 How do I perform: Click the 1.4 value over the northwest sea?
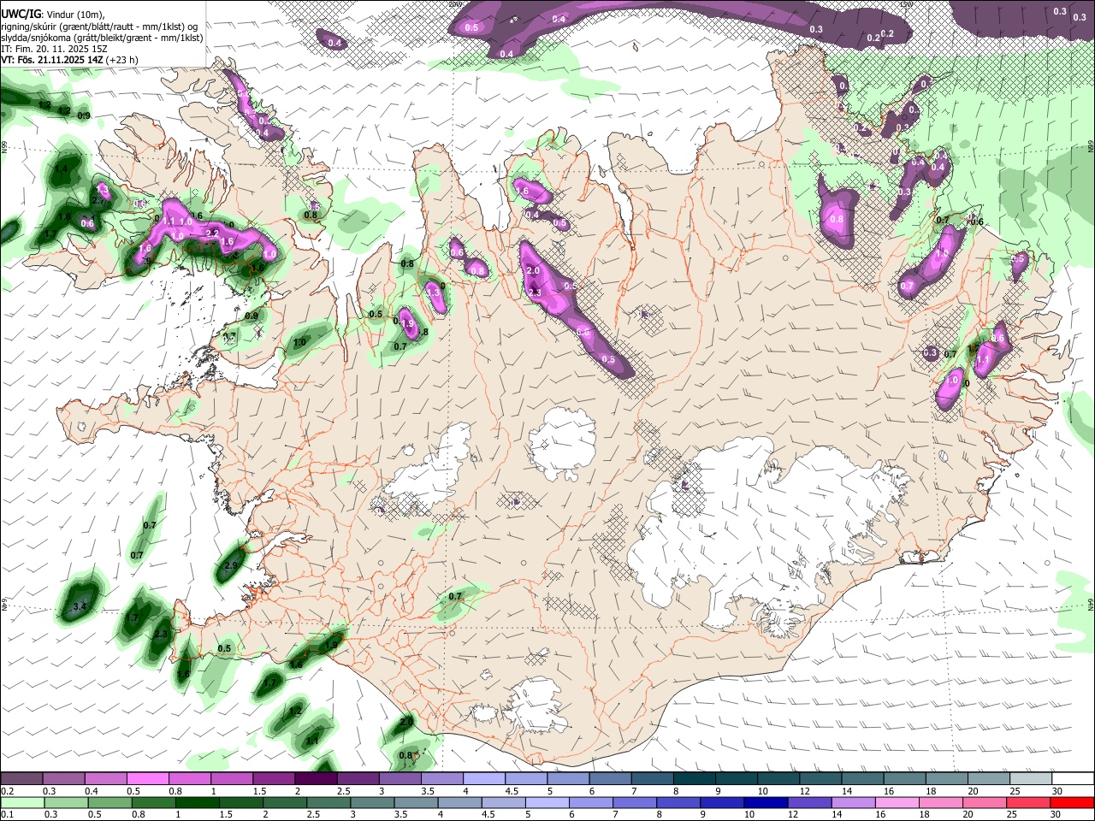click(60, 169)
